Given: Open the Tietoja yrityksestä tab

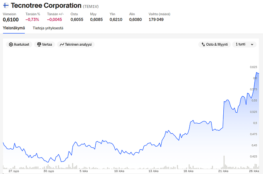Looking at the screenshot, I should tap(48, 28).
